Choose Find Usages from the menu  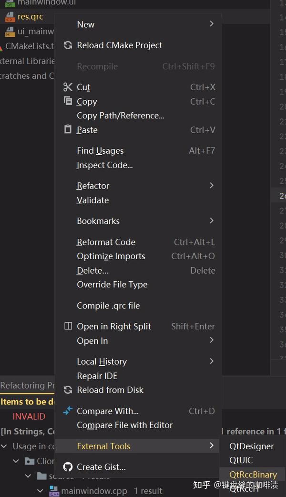coord(100,151)
